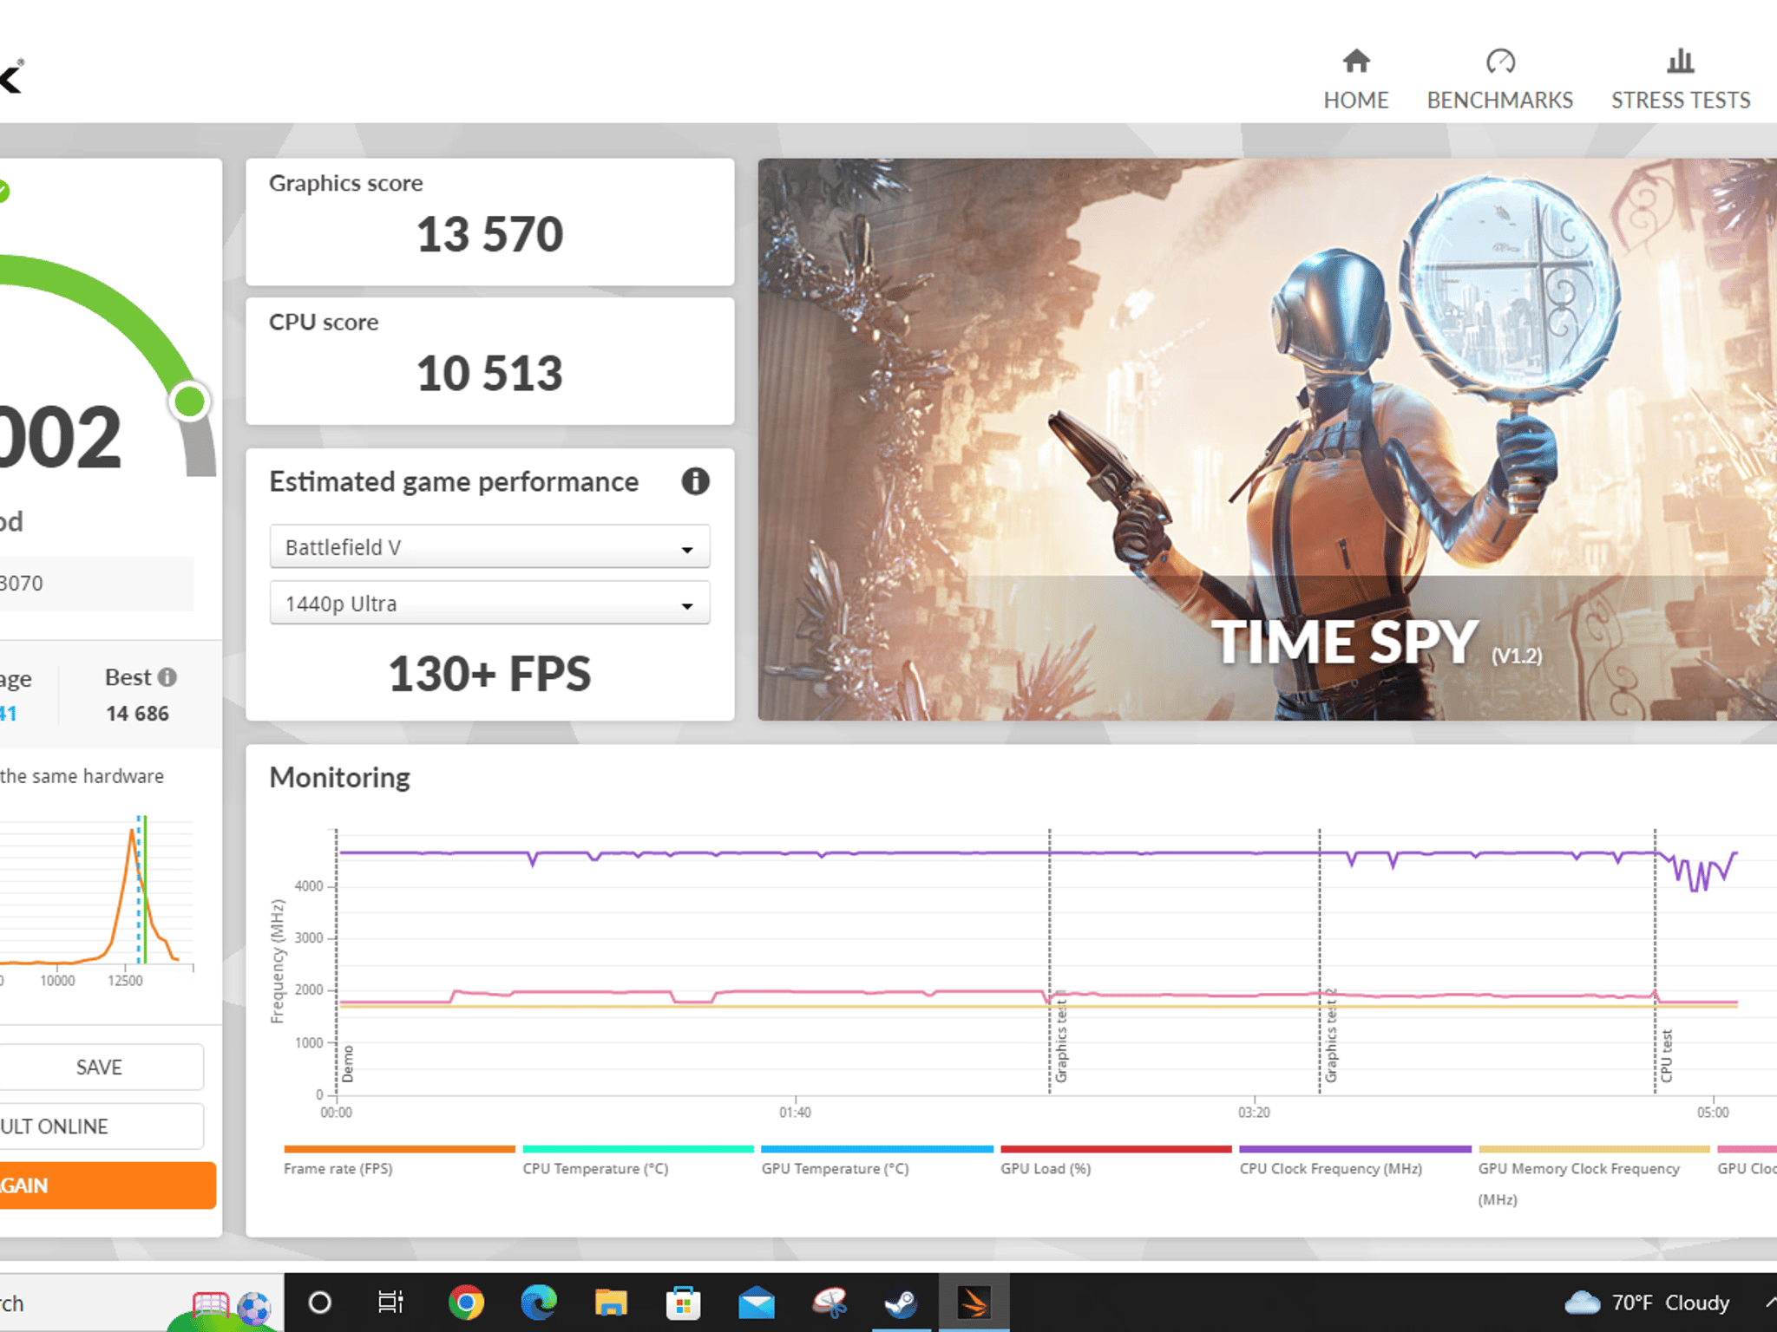Open the Mail app from the taskbar
This screenshot has width=1777, height=1332.
(x=757, y=1303)
